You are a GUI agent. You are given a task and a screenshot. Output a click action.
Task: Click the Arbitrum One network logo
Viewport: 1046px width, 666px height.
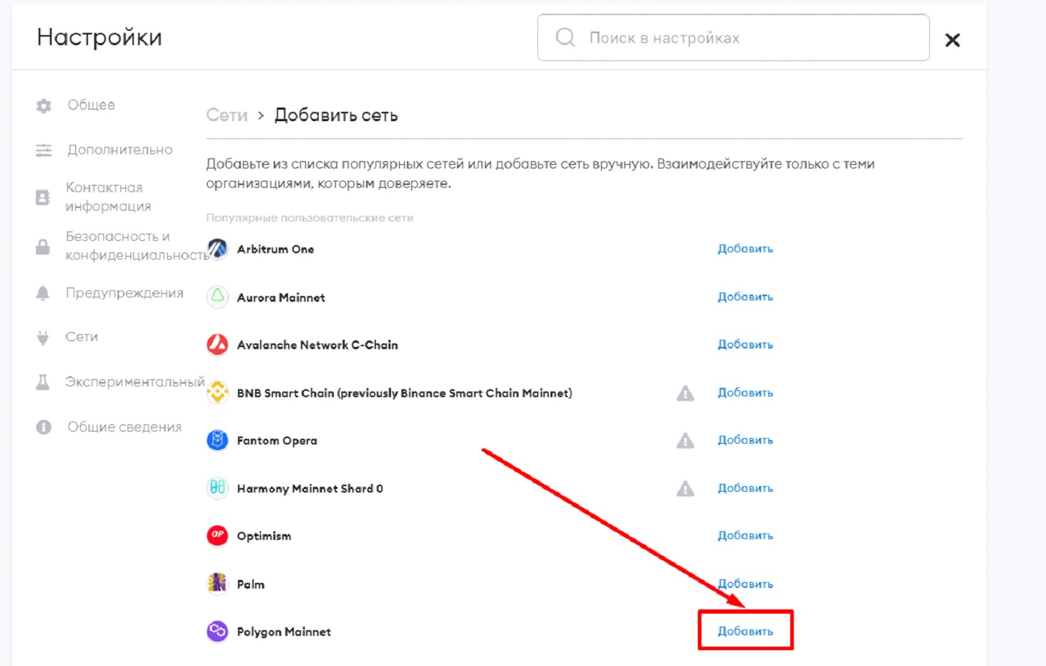point(217,249)
